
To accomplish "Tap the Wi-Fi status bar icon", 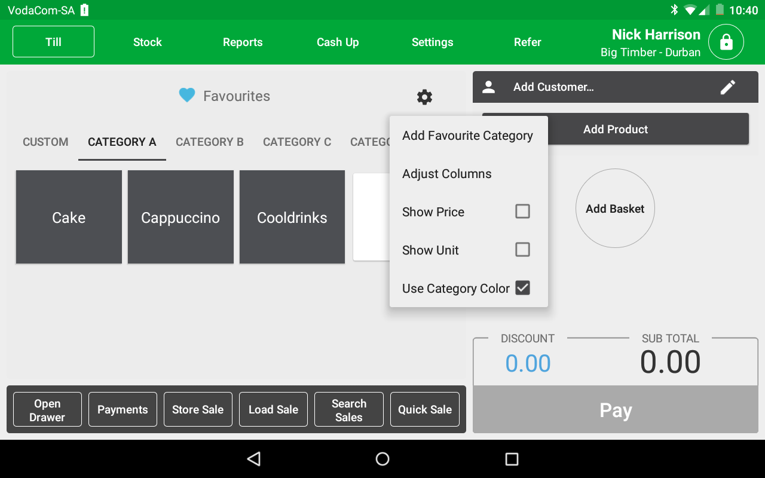I will (690, 10).
